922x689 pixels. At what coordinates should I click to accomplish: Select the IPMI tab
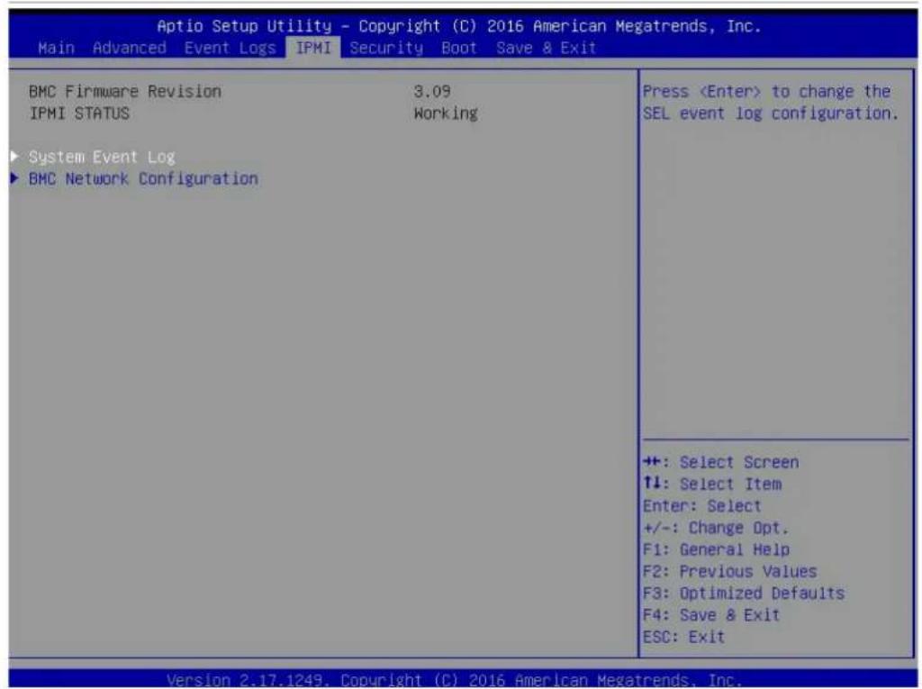(x=313, y=48)
